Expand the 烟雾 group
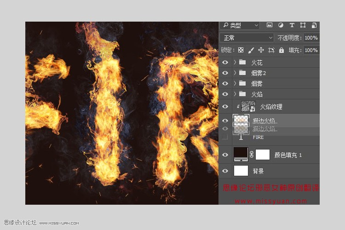345x230 pixels. coord(235,83)
